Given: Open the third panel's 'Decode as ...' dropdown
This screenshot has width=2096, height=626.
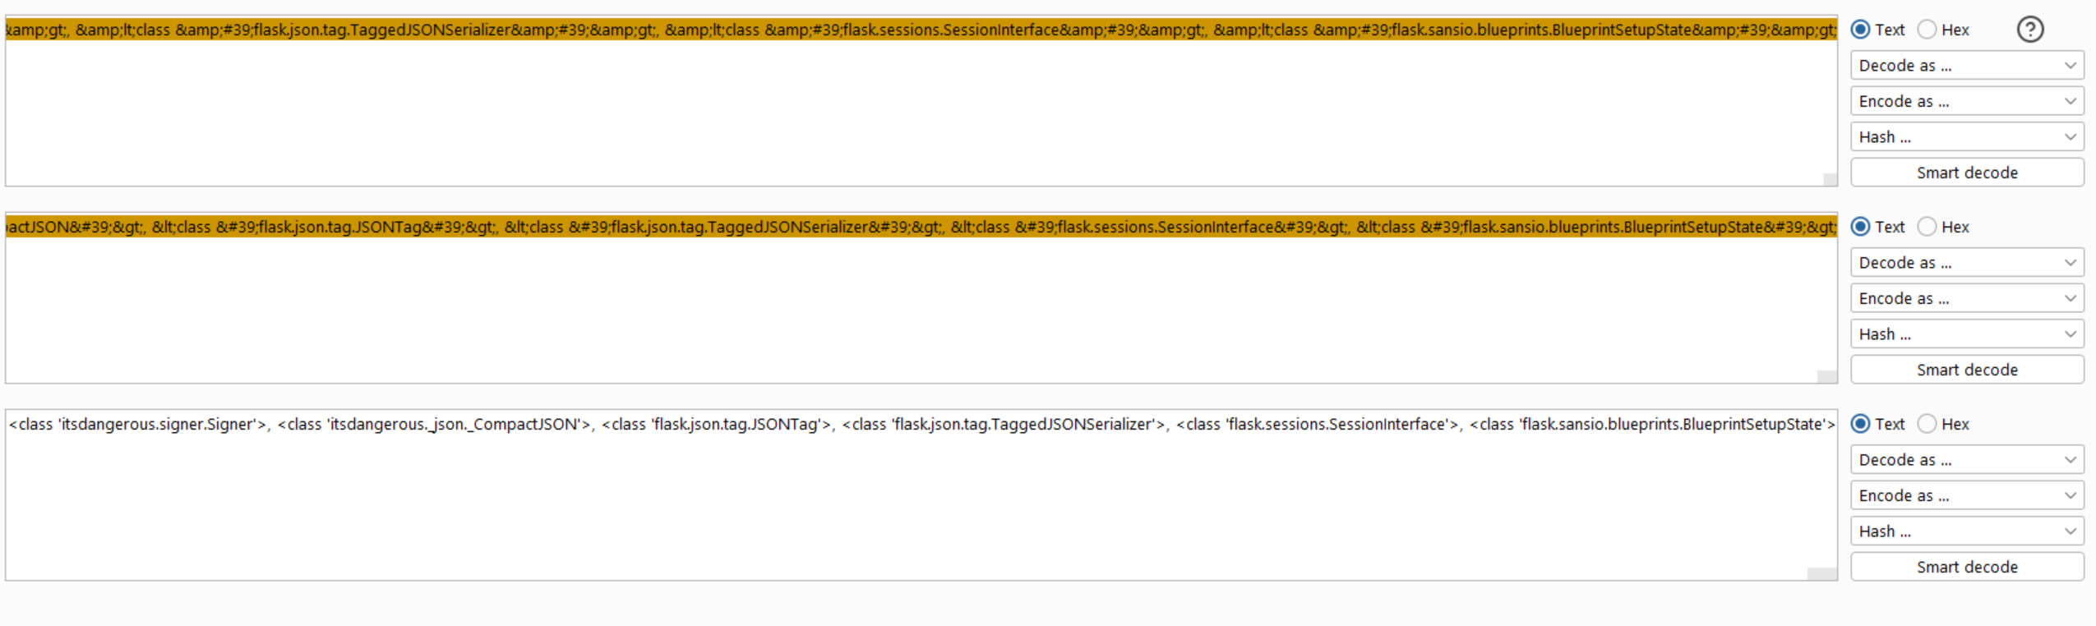Looking at the screenshot, I should point(1967,460).
